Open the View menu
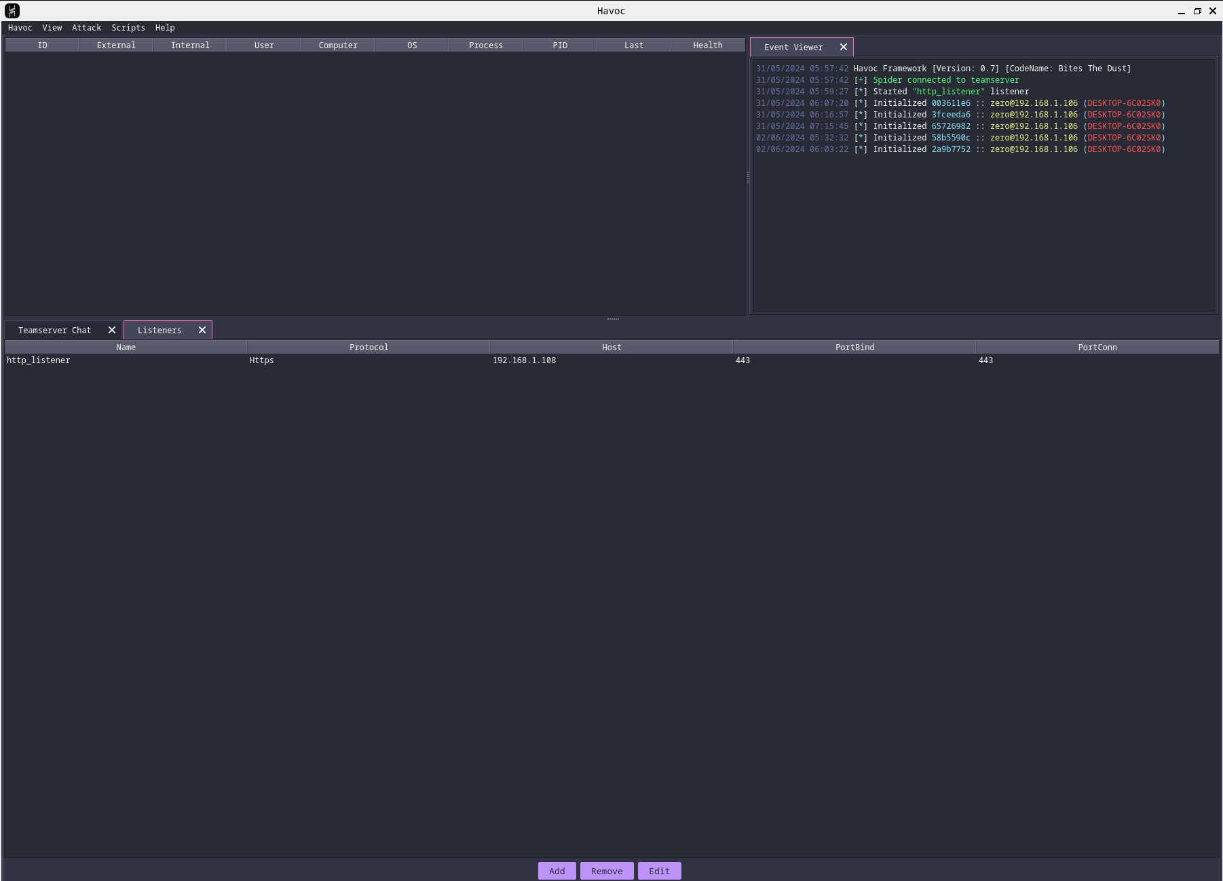Image resolution: width=1223 pixels, height=881 pixels. pyautogui.click(x=52, y=28)
